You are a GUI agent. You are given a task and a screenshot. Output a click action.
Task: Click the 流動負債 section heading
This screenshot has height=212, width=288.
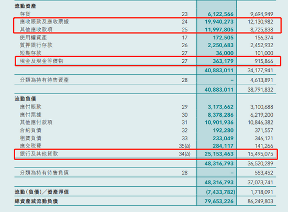25,99
